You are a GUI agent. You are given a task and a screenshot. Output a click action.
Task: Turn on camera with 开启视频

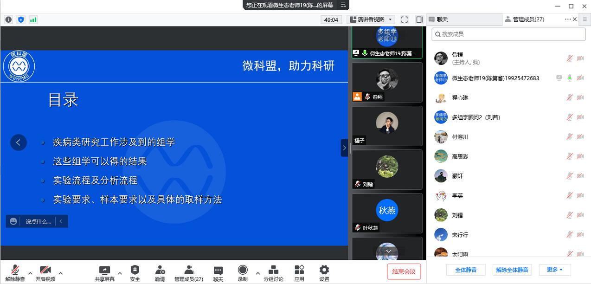[45, 273]
